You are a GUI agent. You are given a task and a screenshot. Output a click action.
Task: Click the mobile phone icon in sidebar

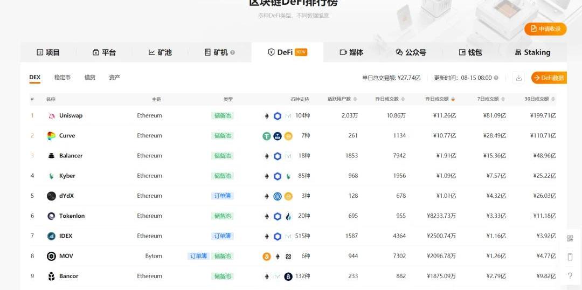(x=570, y=257)
